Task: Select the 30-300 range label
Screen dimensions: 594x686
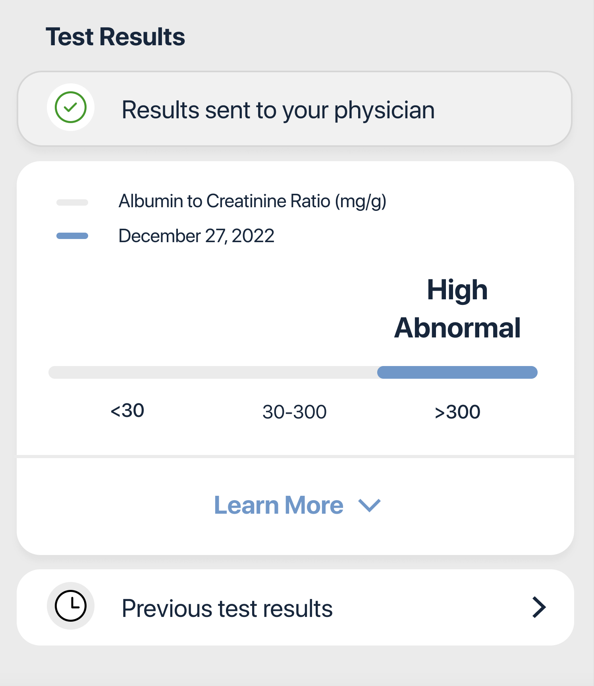Action: tap(295, 412)
